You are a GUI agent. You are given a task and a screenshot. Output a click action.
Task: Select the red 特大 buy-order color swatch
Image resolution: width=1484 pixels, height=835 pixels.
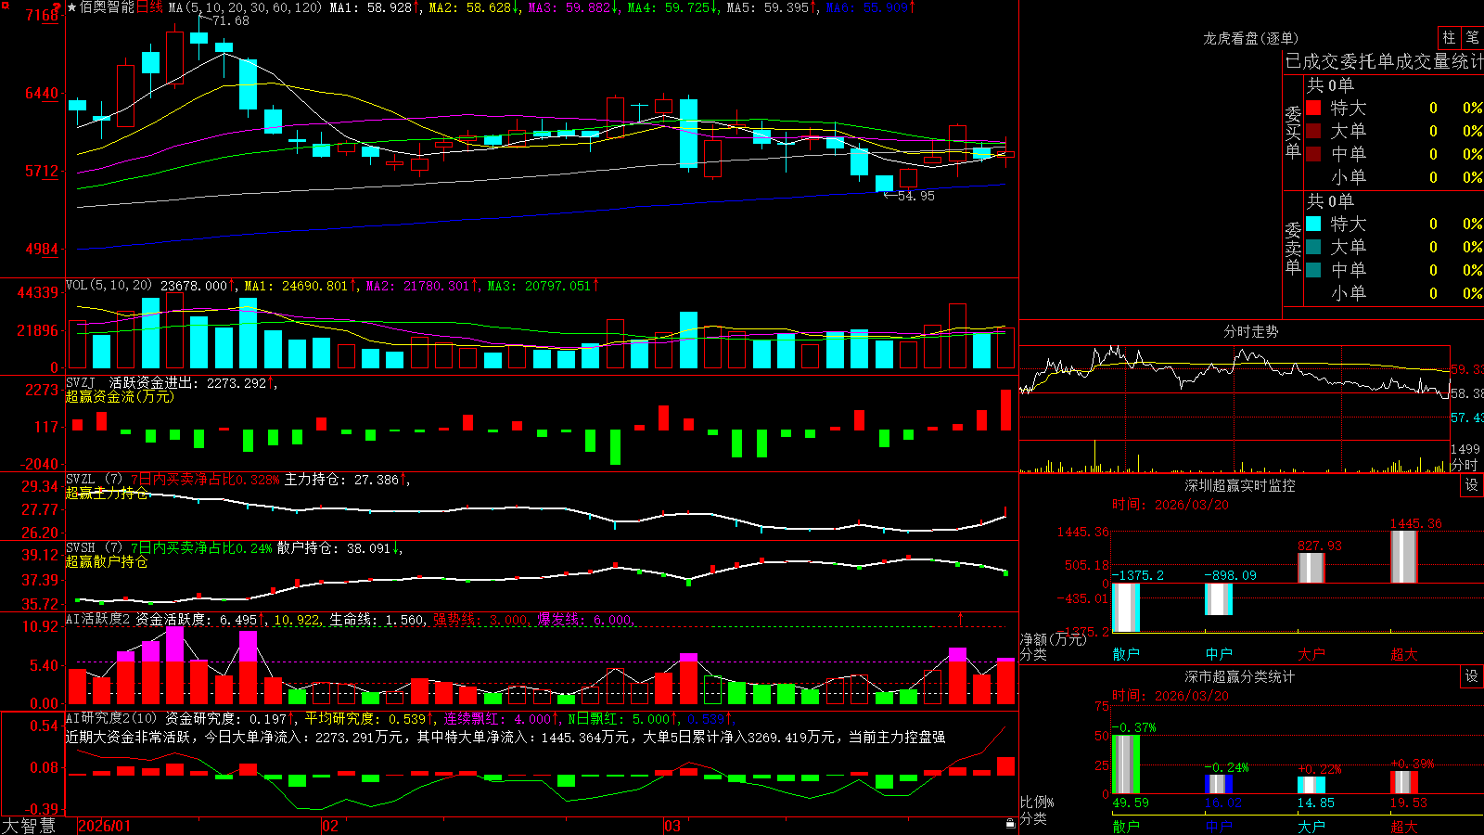pyautogui.click(x=1313, y=108)
